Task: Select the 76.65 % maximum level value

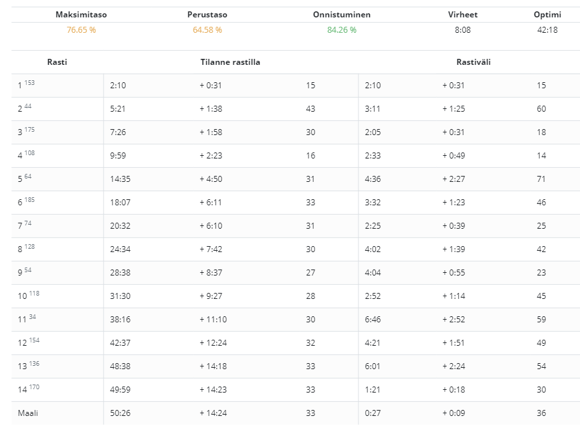Action: pyautogui.click(x=81, y=30)
